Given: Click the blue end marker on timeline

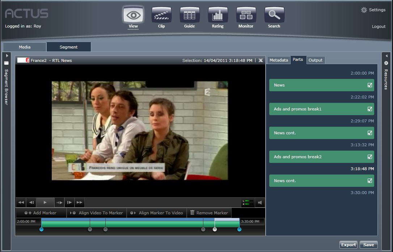Looking at the screenshot, I should click(x=239, y=229).
